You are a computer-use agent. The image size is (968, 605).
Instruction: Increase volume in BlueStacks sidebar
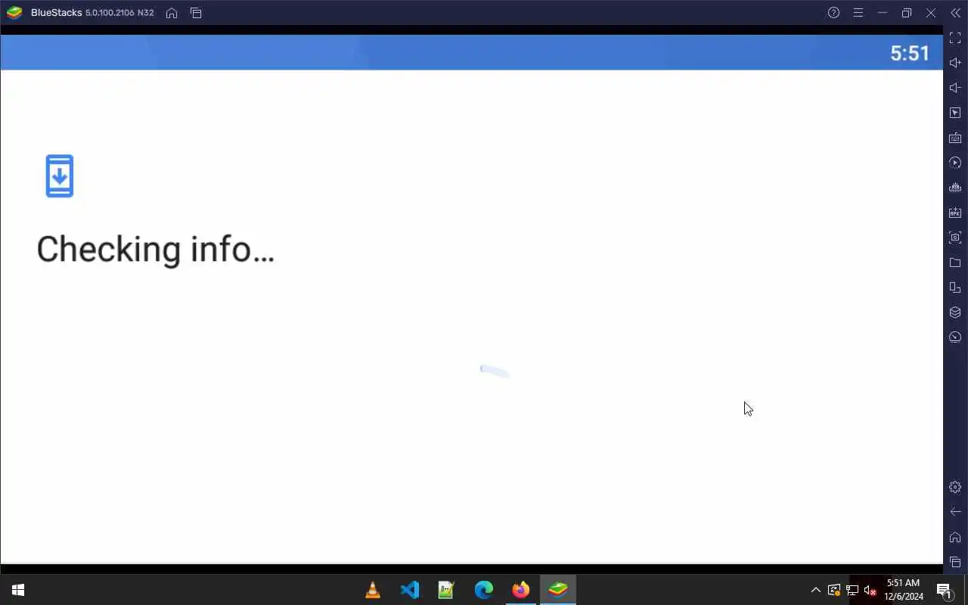point(955,63)
